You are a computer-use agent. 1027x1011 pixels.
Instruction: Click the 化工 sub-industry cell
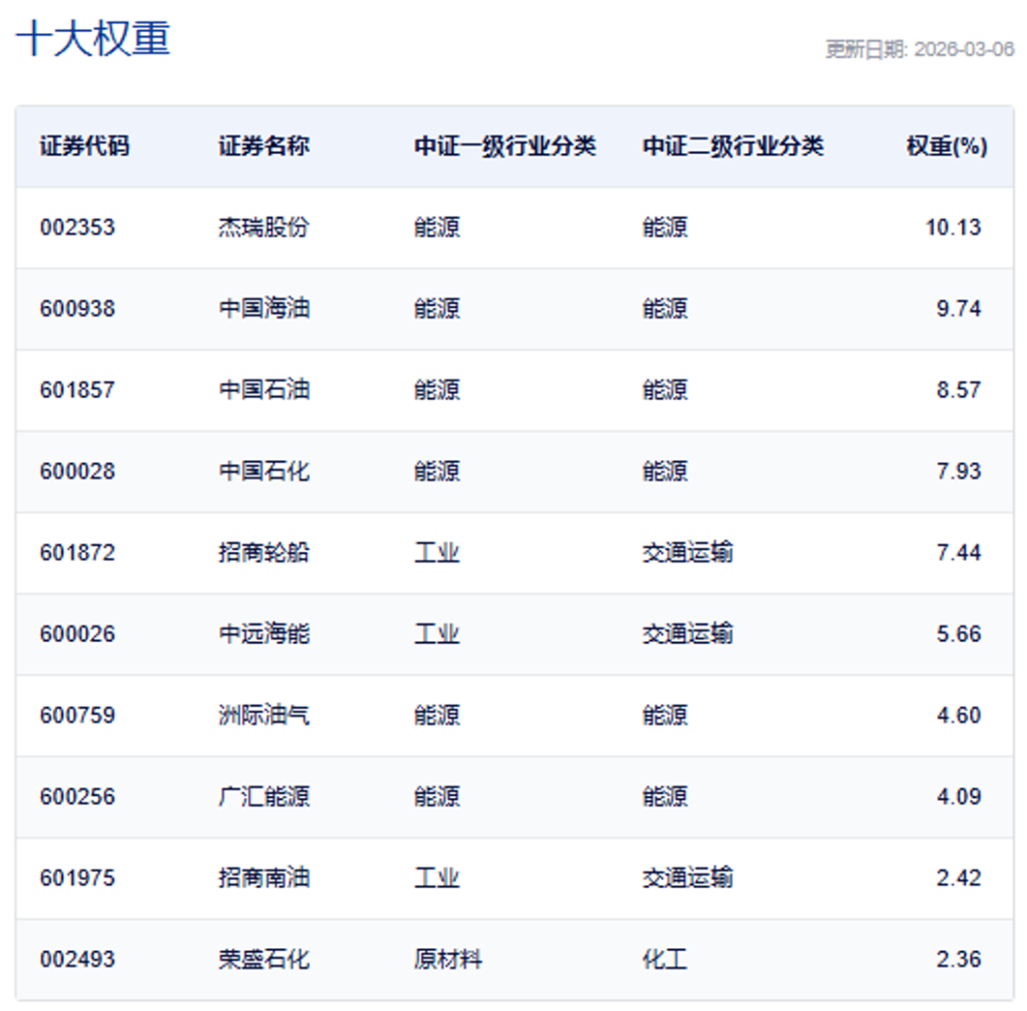point(665,960)
